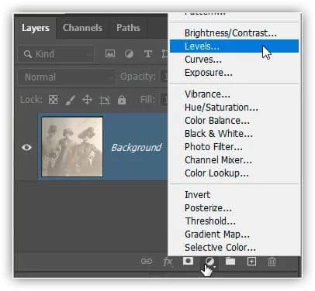
Task: Toggle lock position
Action: click(87, 100)
